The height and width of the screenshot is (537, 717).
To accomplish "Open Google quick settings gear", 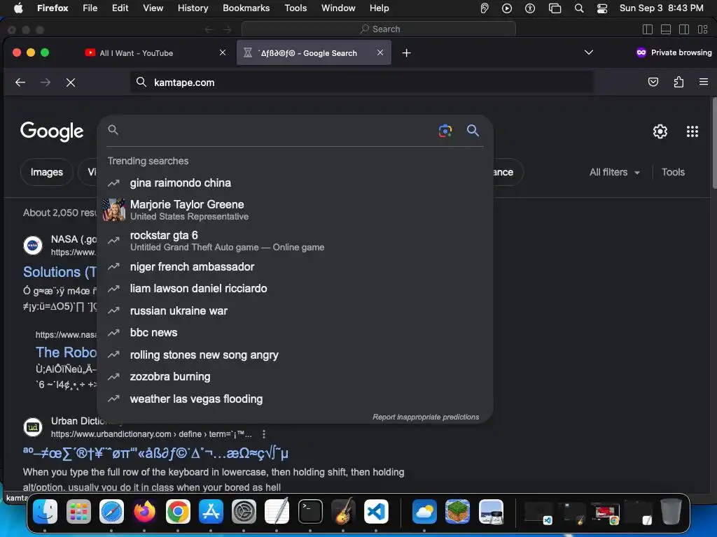I will [660, 131].
